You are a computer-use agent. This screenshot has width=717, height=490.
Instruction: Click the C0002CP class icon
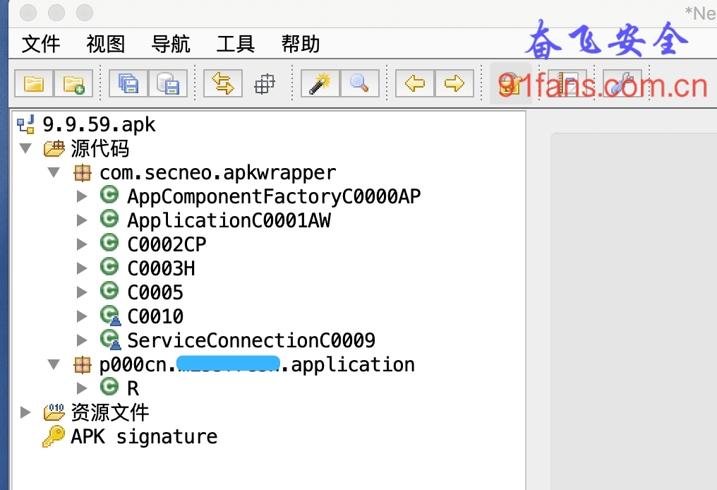[109, 242]
